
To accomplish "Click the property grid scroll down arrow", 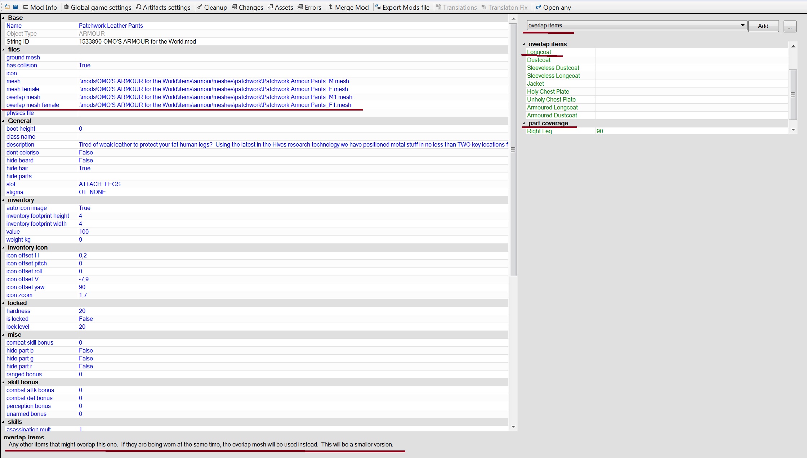I will 513,427.
